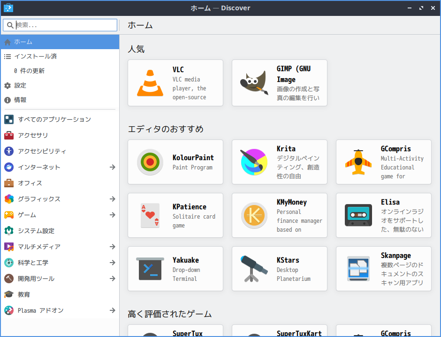Expand Plasma アドオン subcategories arrow
The image size is (441, 337).
[113, 310]
